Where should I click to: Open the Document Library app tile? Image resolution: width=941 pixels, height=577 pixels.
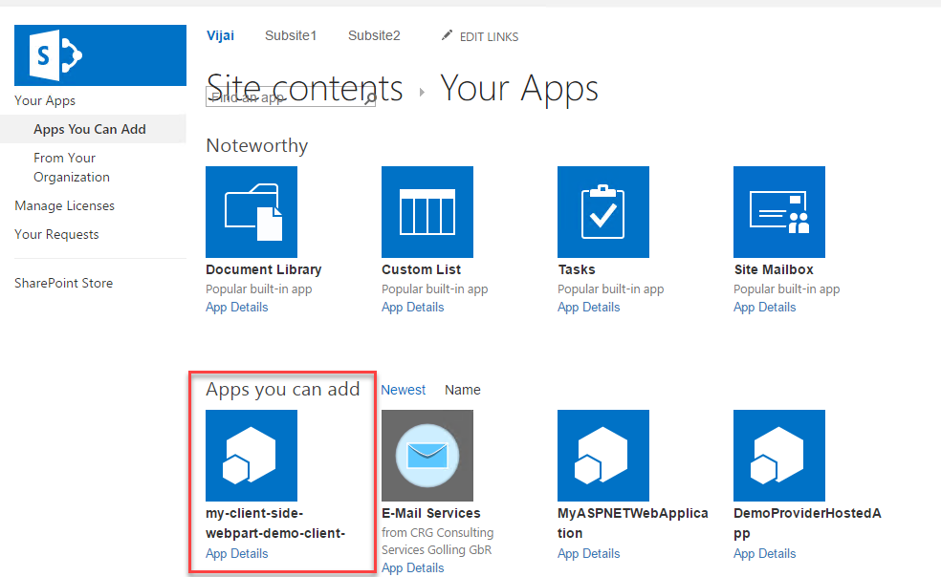[x=252, y=212]
